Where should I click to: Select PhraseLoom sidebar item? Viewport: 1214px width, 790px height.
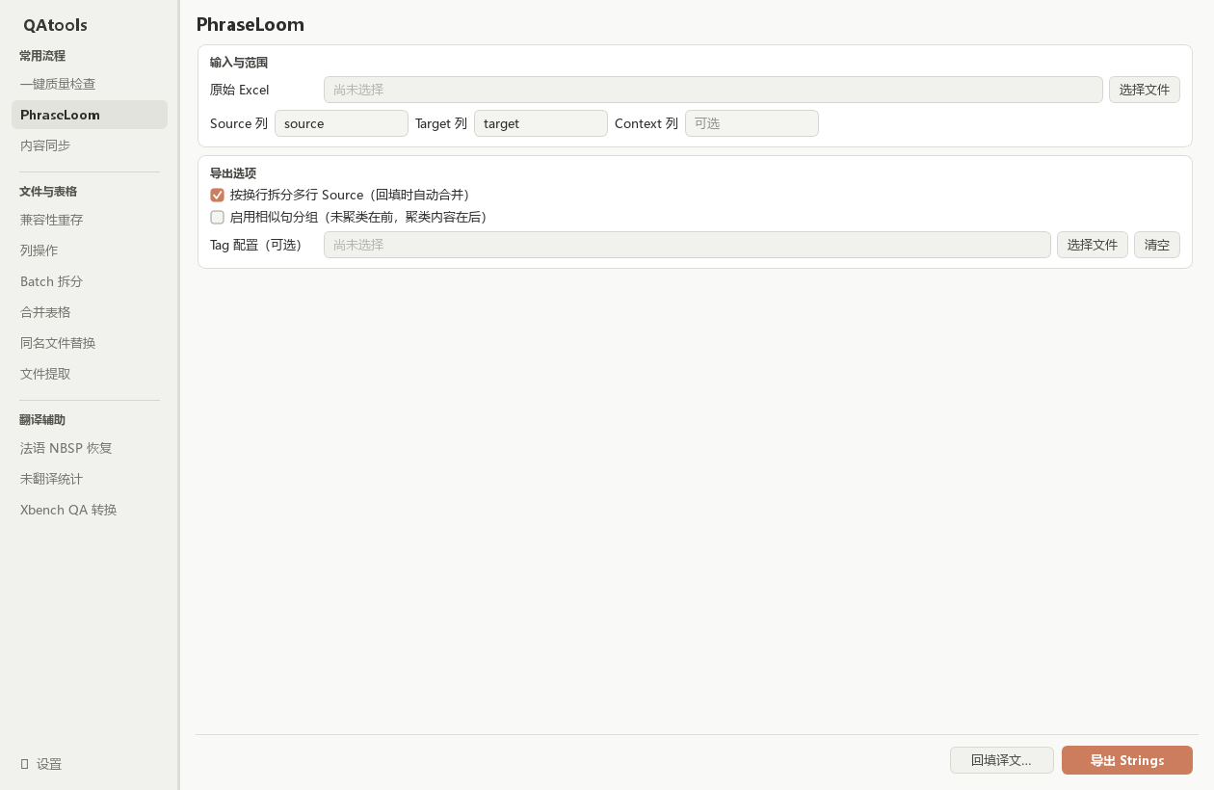(x=90, y=115)
